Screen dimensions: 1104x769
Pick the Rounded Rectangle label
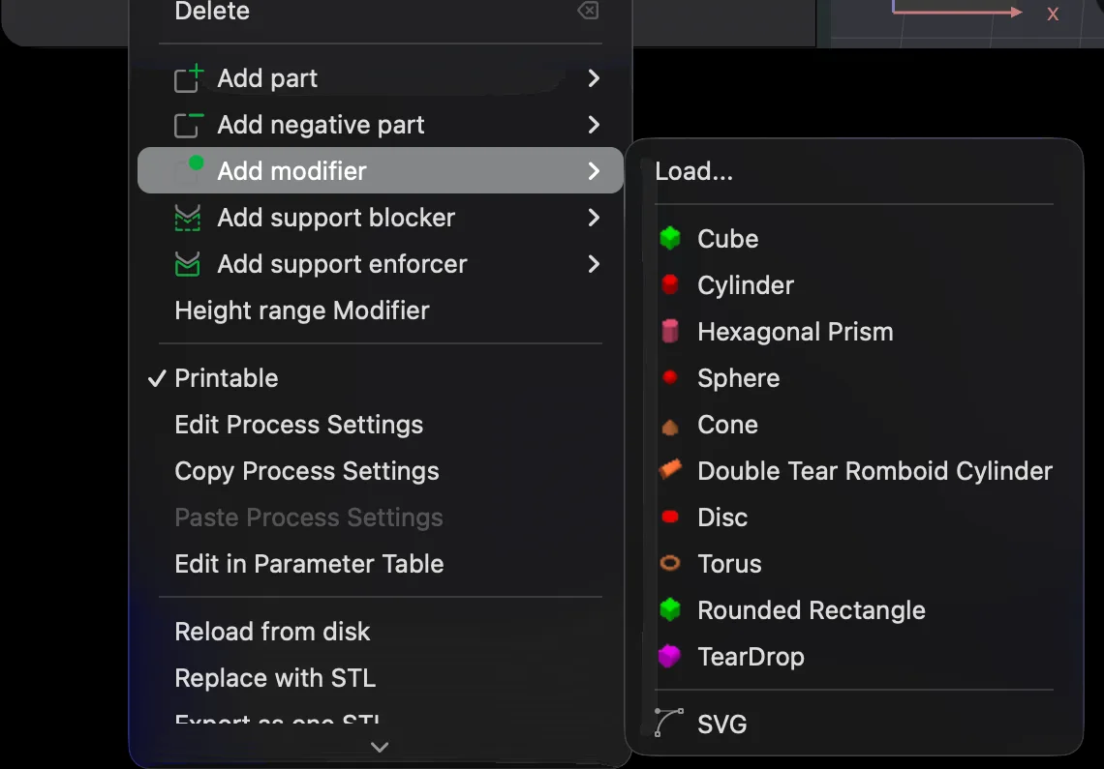(x=812, y=610)
